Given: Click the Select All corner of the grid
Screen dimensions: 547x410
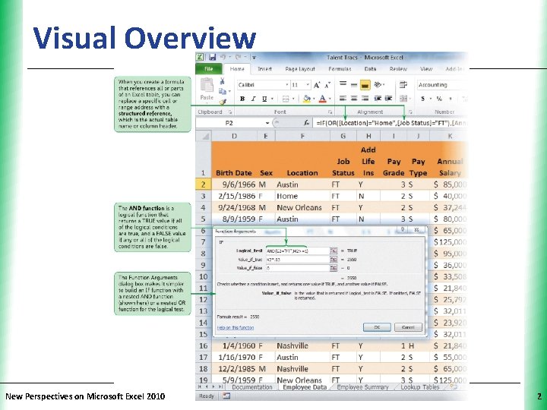Looking at the screenshot, I should 204,136.
